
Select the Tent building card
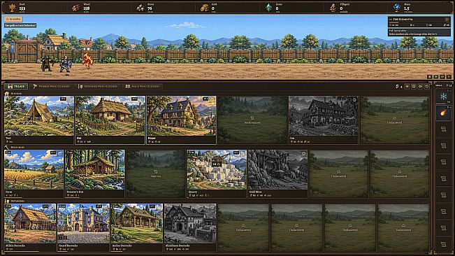point(39,120)
